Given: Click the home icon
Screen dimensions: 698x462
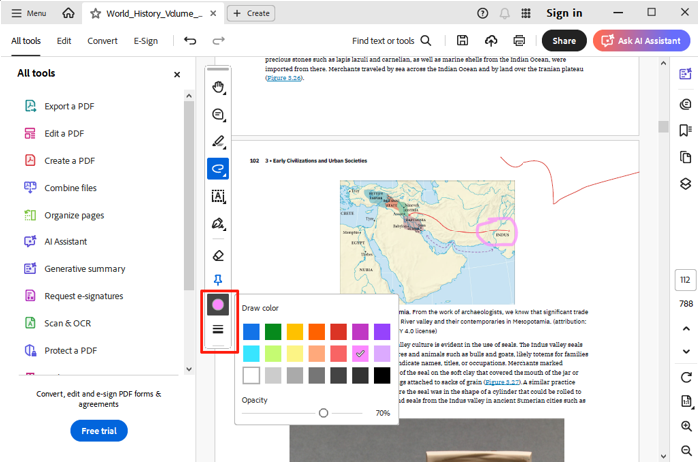Looking at the screenshot, I should [68, 13].
